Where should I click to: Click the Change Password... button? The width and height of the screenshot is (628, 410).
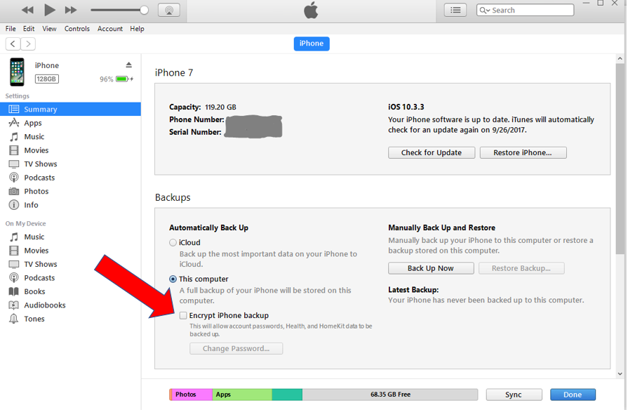pos(236,349)
